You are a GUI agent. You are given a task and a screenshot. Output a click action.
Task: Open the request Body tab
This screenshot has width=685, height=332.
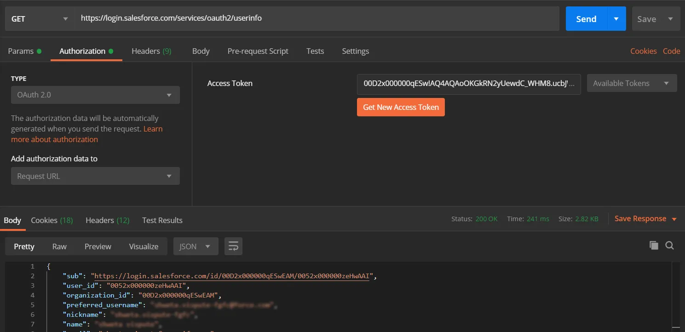point(201,51)
